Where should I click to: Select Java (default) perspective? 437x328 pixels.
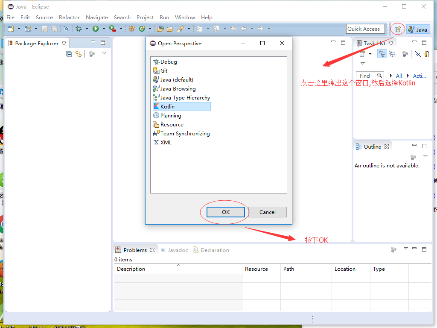[173, 79]
